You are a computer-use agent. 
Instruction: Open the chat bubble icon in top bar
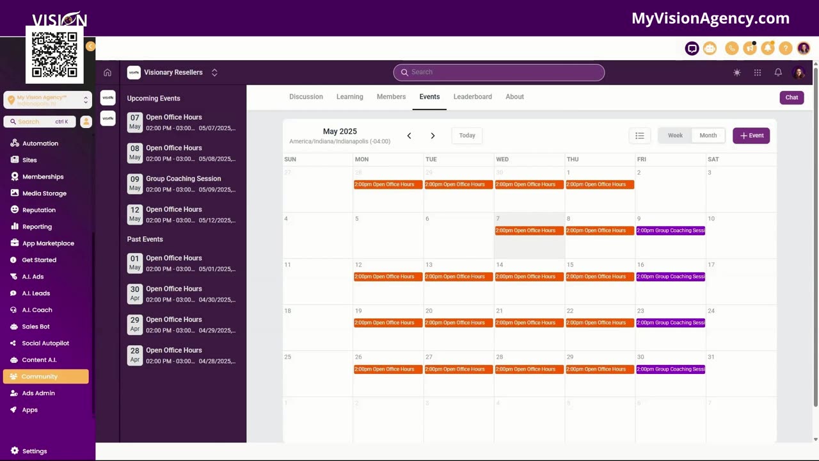[x=692, y=49]
